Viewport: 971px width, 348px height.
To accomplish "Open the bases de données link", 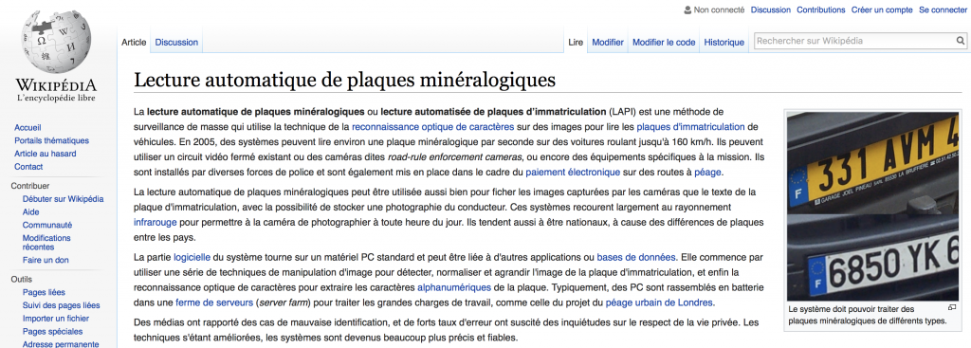I will click(637, 257).
